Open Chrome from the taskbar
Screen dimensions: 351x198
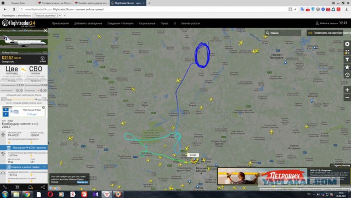point(27,194)
